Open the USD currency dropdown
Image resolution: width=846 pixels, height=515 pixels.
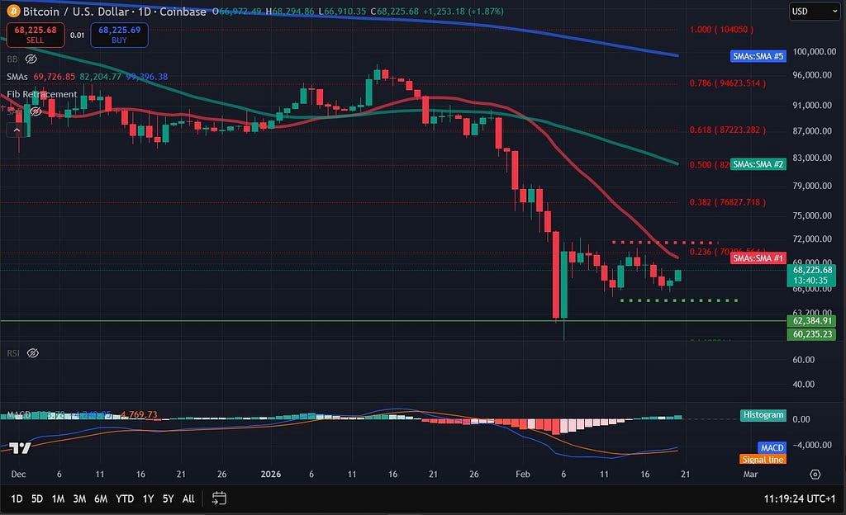click(814, 12)
